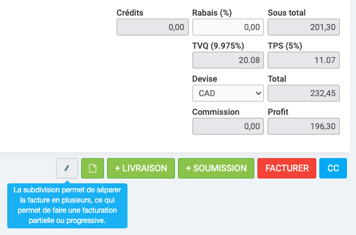Add a delivery with + LIVRAISON
Image resolution: width=356 pixels, height=235 pixels.
(141, 168)
